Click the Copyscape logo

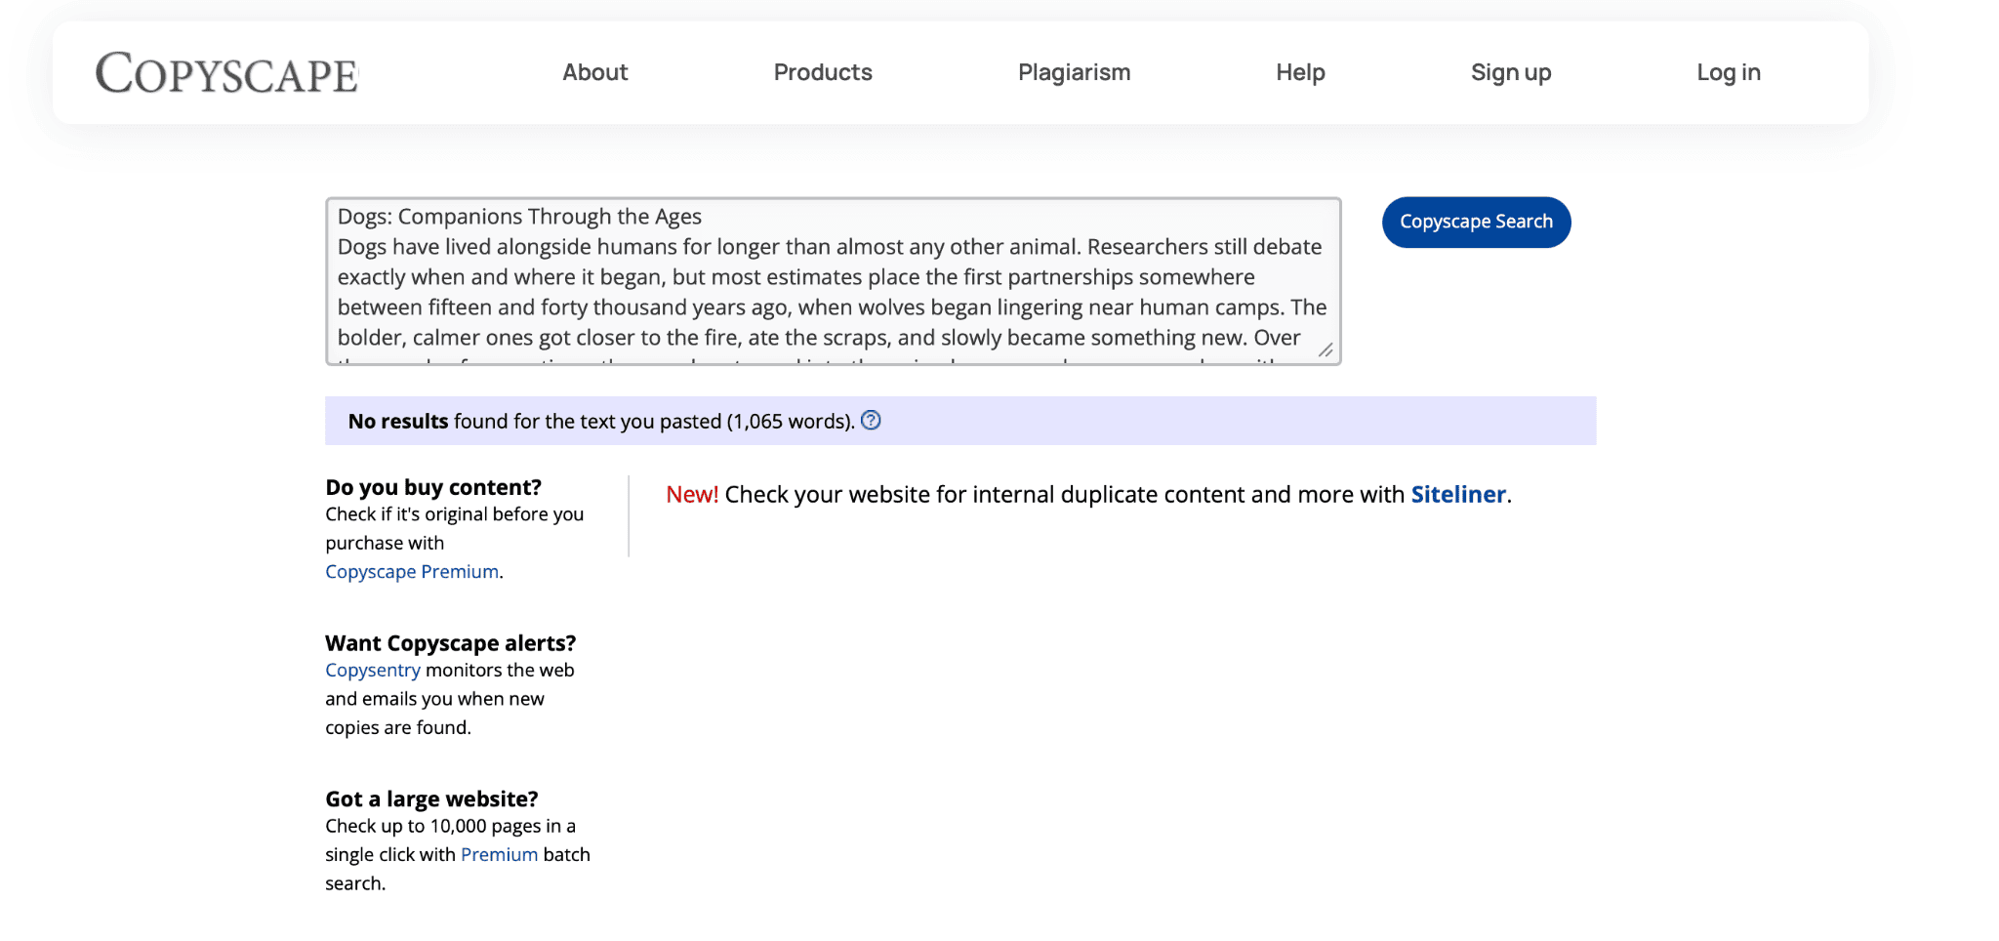[x=226, y=73]
